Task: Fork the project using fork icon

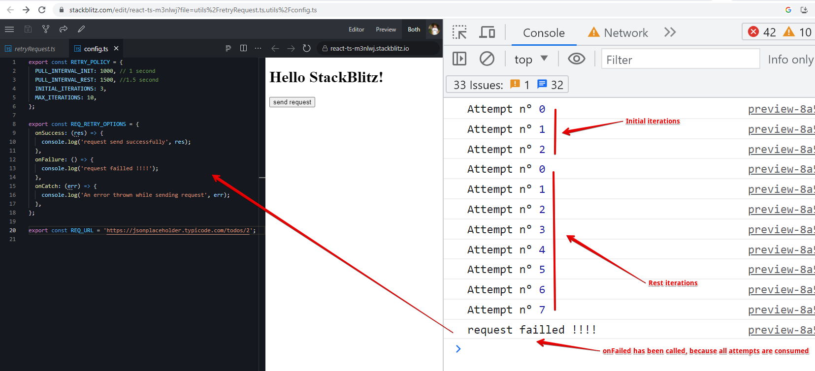Action: 46,30
